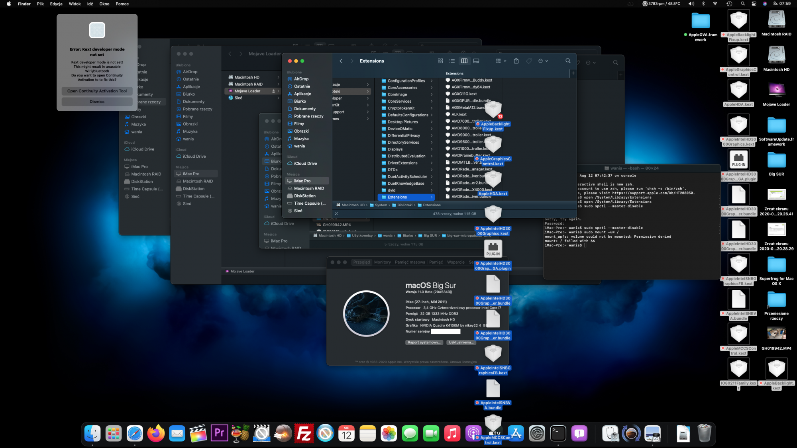
Task: Go back with the Finder back arrow
Action: [x=341, y=61]
